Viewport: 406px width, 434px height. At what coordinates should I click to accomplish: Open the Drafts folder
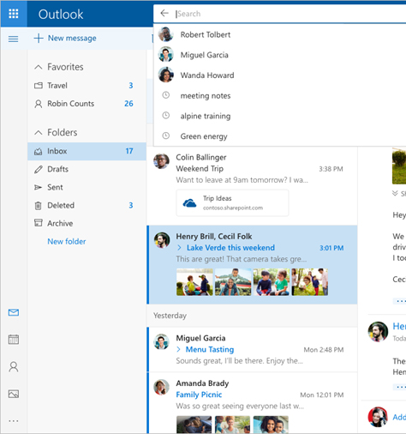pos(87,169)
